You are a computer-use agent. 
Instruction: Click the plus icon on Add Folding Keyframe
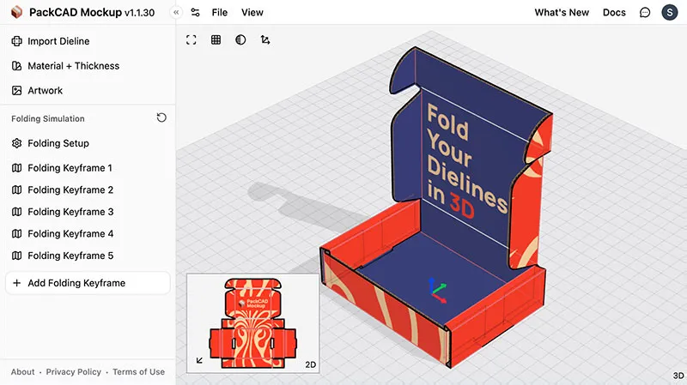tap(16, 283)
